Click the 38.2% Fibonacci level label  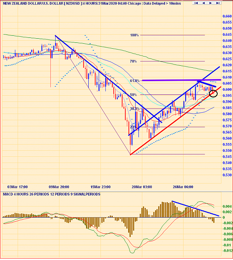[135, 109]
